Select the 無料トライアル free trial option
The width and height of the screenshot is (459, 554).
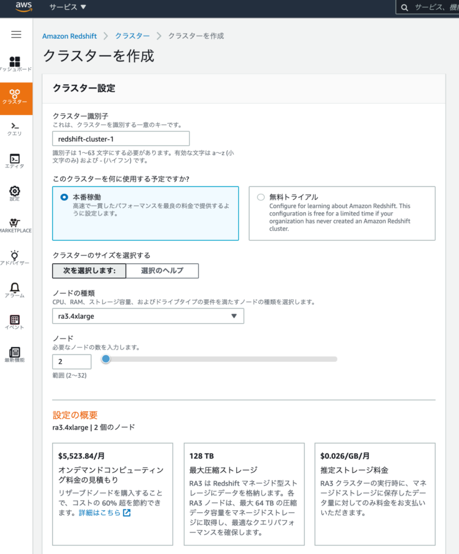point(261,197)
